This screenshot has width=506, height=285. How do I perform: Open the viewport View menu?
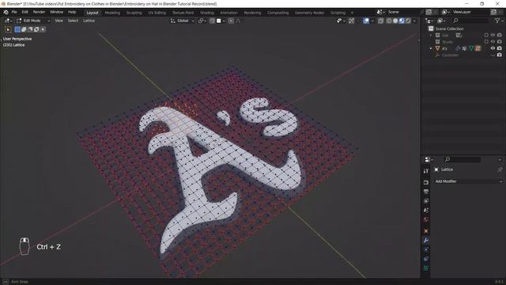pyautogui.click(x=59, y=21)
